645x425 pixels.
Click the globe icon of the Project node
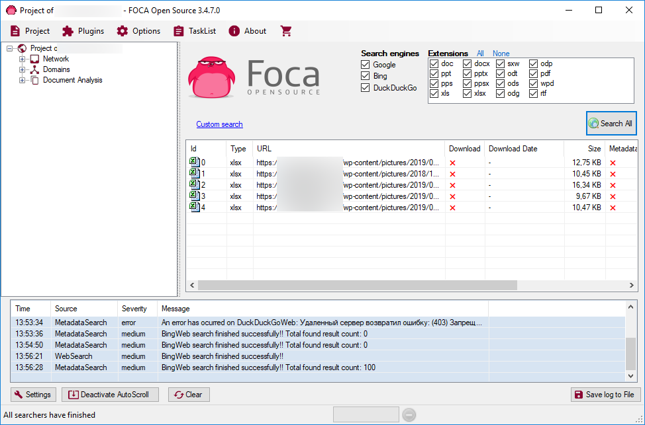(23, 48)
